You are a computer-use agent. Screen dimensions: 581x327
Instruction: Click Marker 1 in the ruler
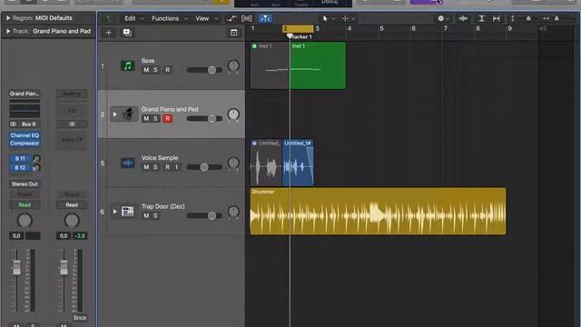coord(300,36)
